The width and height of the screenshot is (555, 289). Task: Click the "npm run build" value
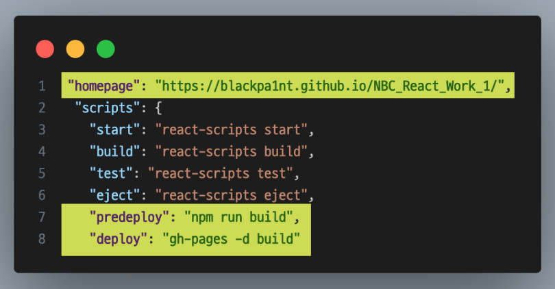(238, 217)
